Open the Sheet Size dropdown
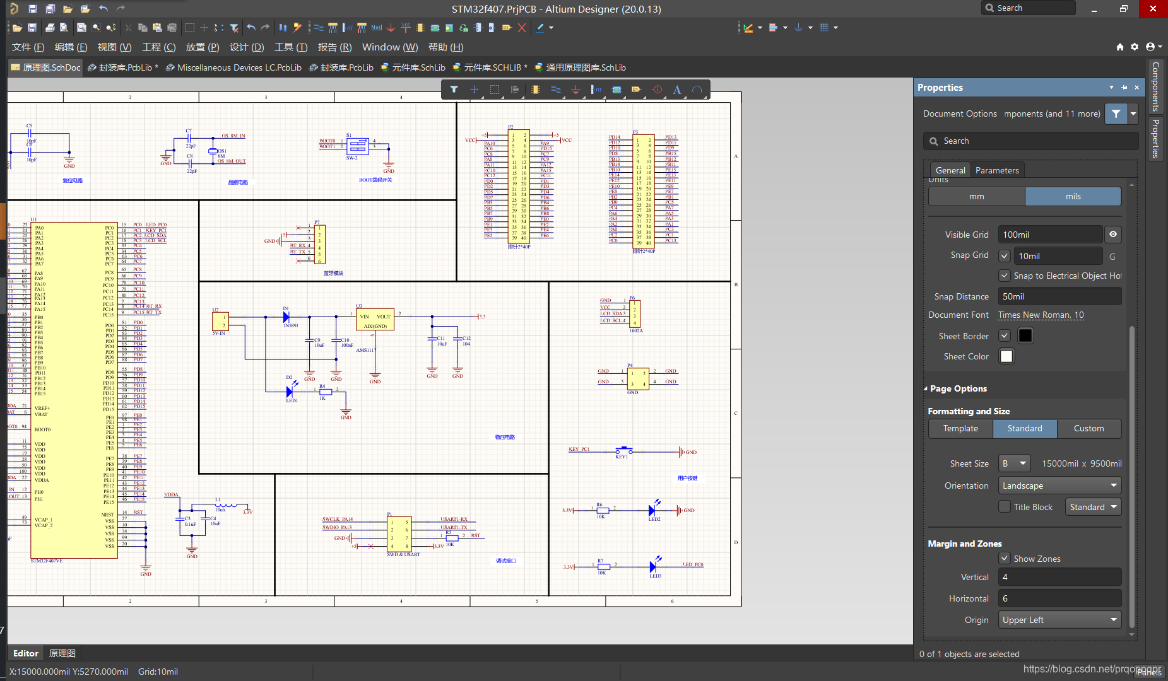The image size is (1168, 681). point(1014,463)
